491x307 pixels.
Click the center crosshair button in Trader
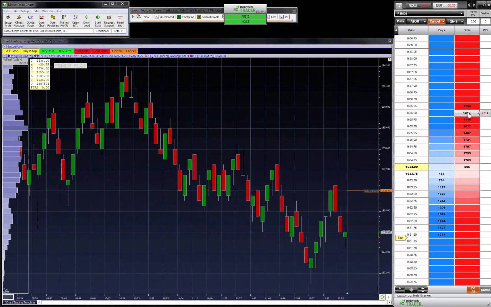[x=411, y=290]
